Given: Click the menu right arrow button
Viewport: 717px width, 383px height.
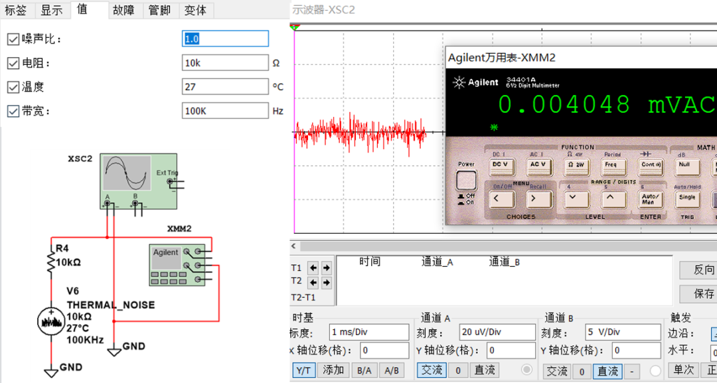Looking at the screenshot, I should pos(538,199).
